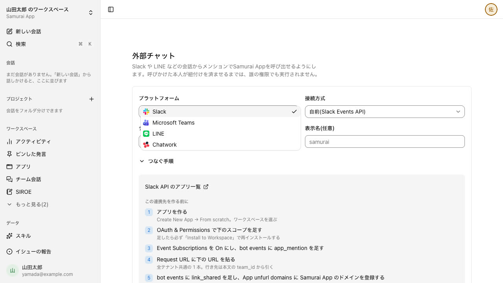Click the Chatwork logo icon
This screenshot has height=283, width=503.
click(x=146, y=145)
